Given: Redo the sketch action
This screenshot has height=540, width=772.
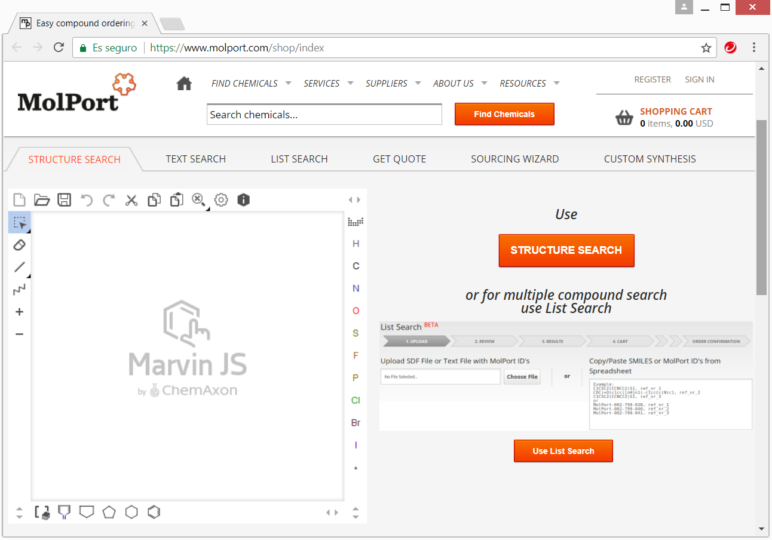Looking at the screenshot, I should (109, 200).
